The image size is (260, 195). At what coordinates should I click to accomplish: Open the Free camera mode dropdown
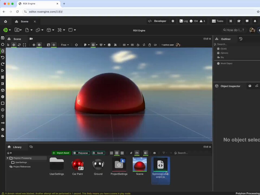pos(65,45)
